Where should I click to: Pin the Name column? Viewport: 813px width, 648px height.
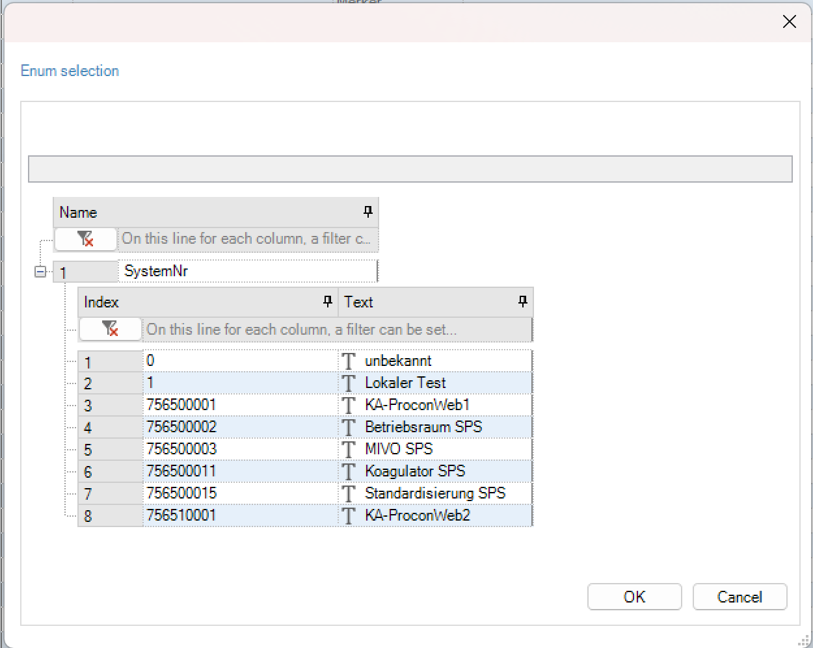tap(367, 211)
